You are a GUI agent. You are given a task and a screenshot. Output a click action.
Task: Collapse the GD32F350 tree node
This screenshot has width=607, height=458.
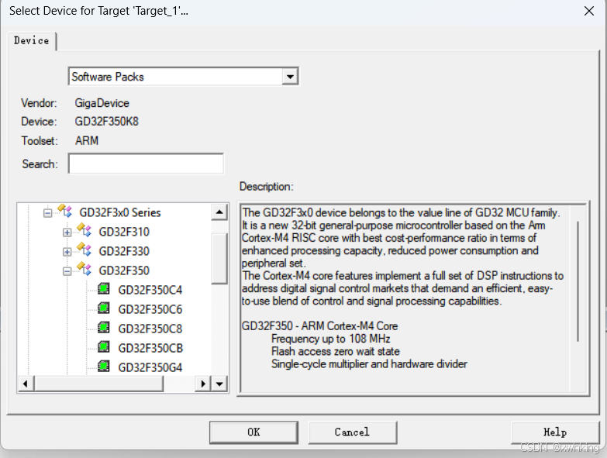[67, 271]
